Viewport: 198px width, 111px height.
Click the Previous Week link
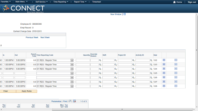[32, 37]
